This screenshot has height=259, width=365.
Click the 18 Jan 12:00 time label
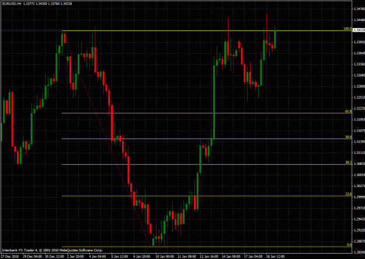pyautogui.click(x=275, y=257)
